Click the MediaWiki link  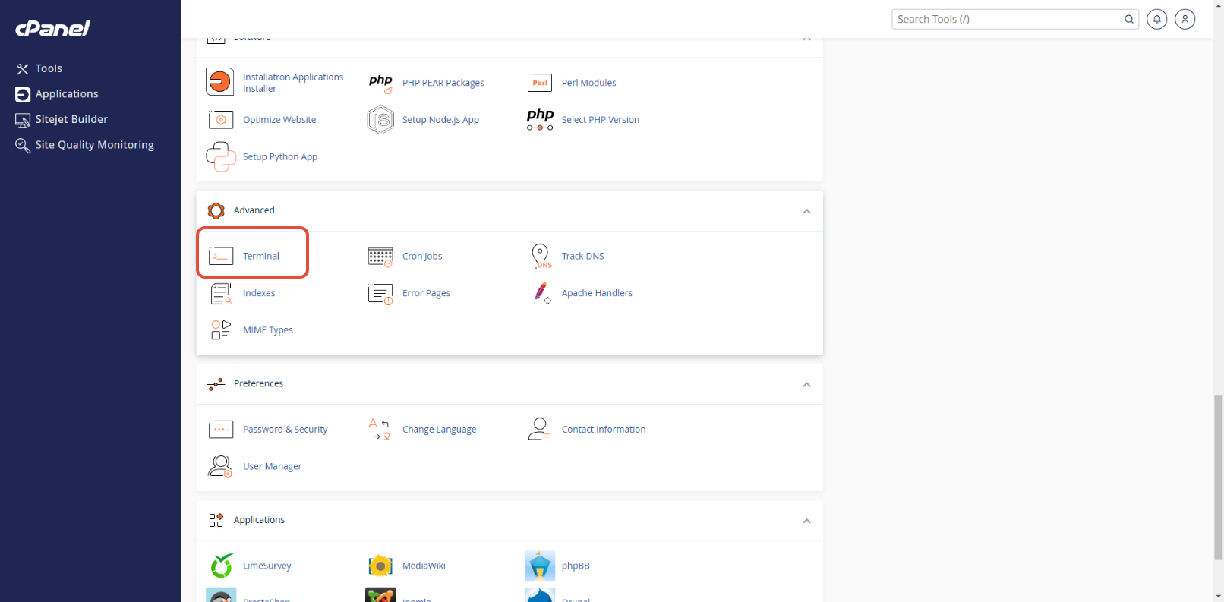pyautogui.click(x=424, y=566)
